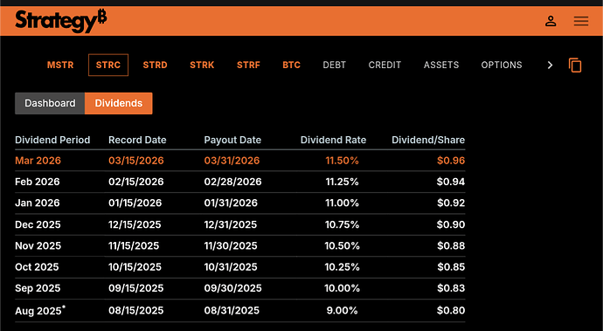This screenshot has width=603, height=331.
Task: Click record date 02/15/2026
Action: (136, 182)
